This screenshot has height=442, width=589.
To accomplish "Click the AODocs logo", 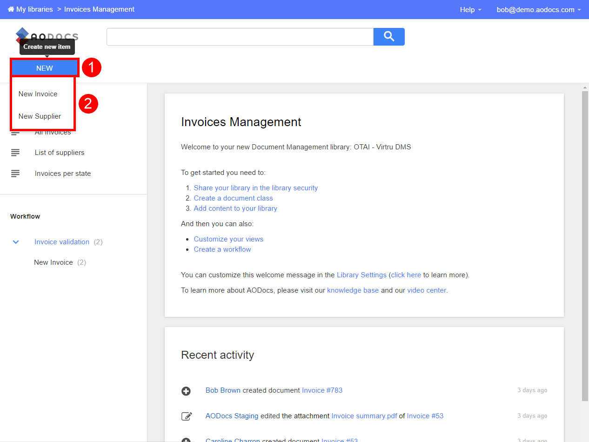I will tap(47, 36).
